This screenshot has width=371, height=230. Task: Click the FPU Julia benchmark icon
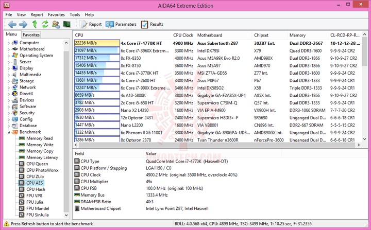22,202
